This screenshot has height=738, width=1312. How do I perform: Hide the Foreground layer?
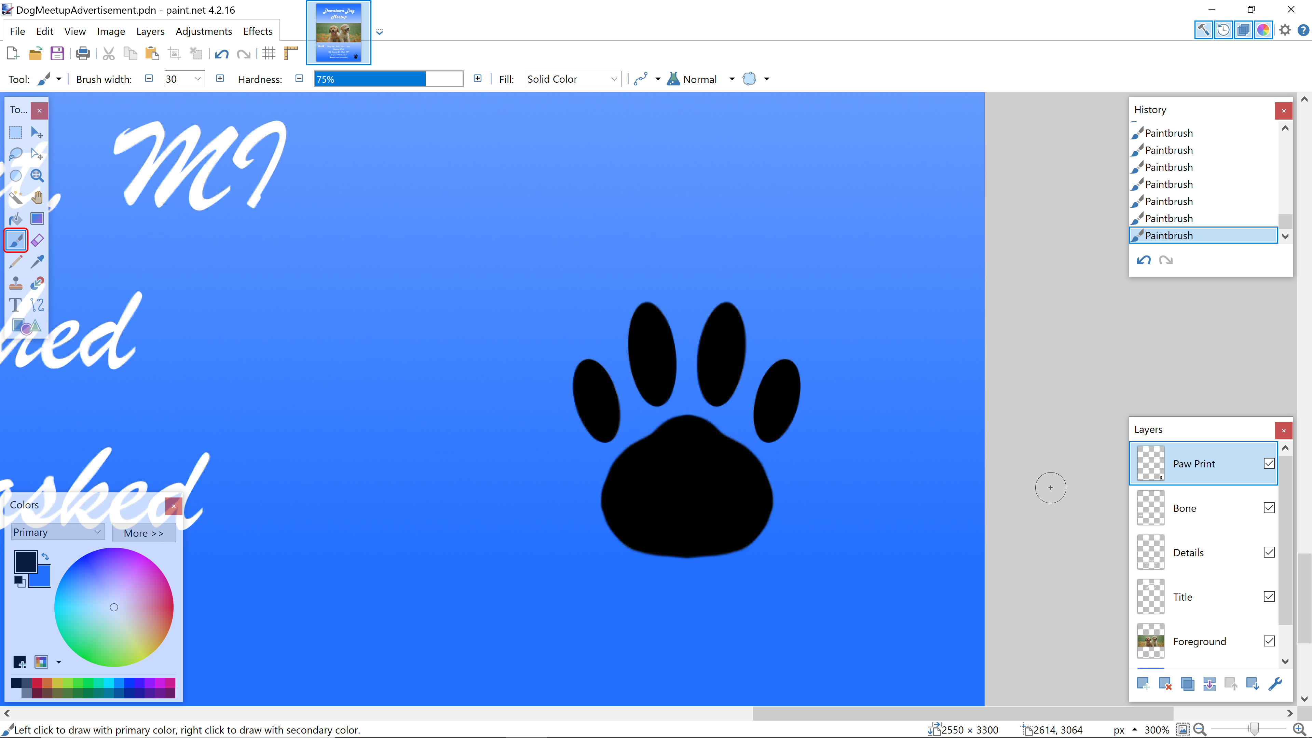1269,641
